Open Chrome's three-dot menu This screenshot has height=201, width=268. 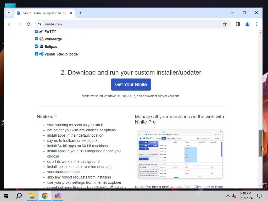(257, 24)
